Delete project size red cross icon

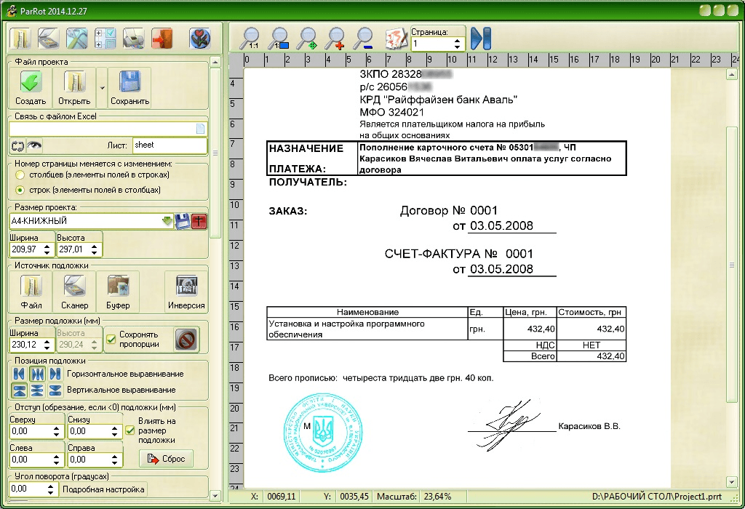pyautogui.click(x=199, y=221)
